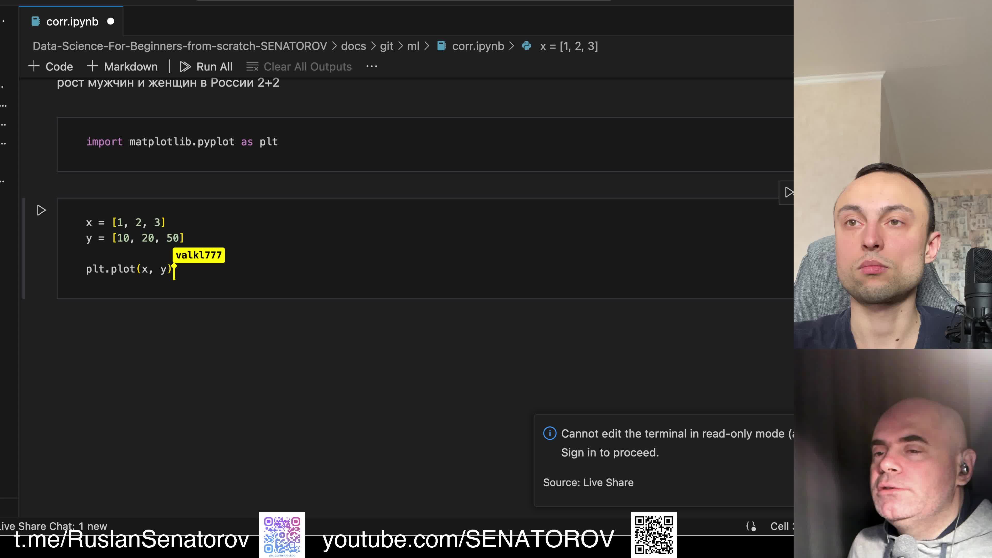This screenshot has width=992, height=558.
Task: Click the top webcam video feed
Action: 893,174
